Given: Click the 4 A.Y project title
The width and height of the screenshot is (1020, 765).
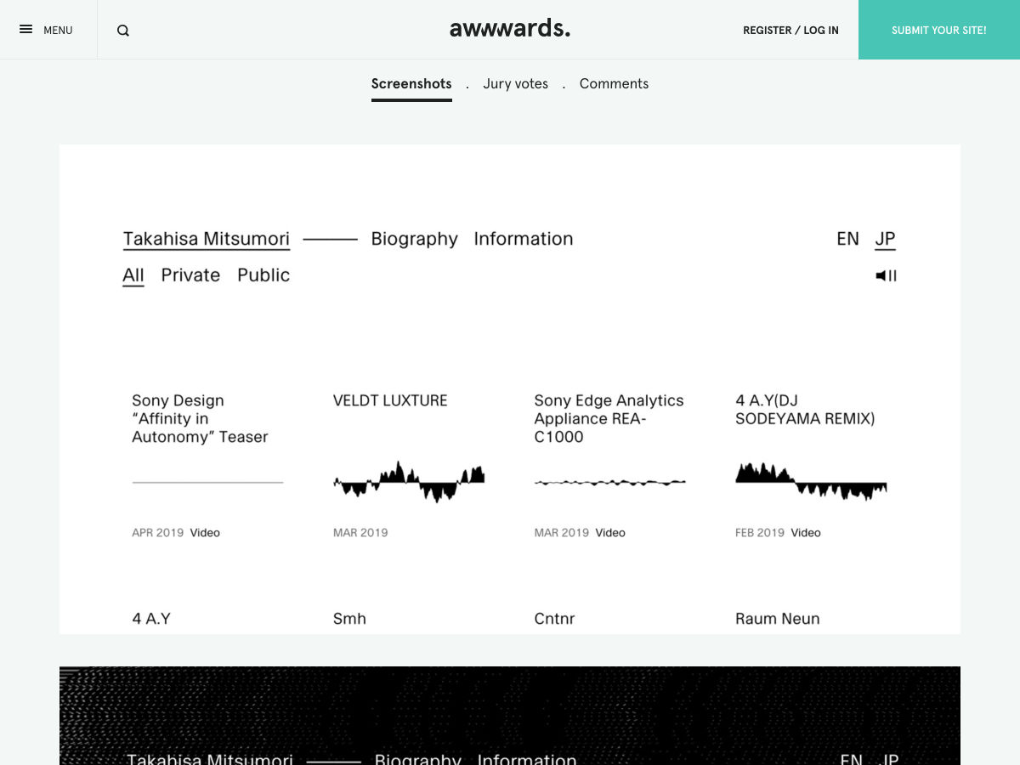Looking at the screenshot, I should (x=151, y=619).
